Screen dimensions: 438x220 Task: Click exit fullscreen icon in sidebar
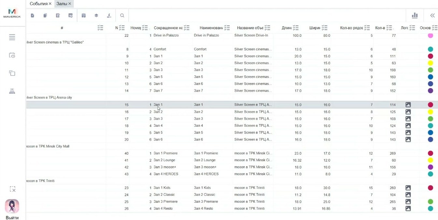click(x=12, y=189)
